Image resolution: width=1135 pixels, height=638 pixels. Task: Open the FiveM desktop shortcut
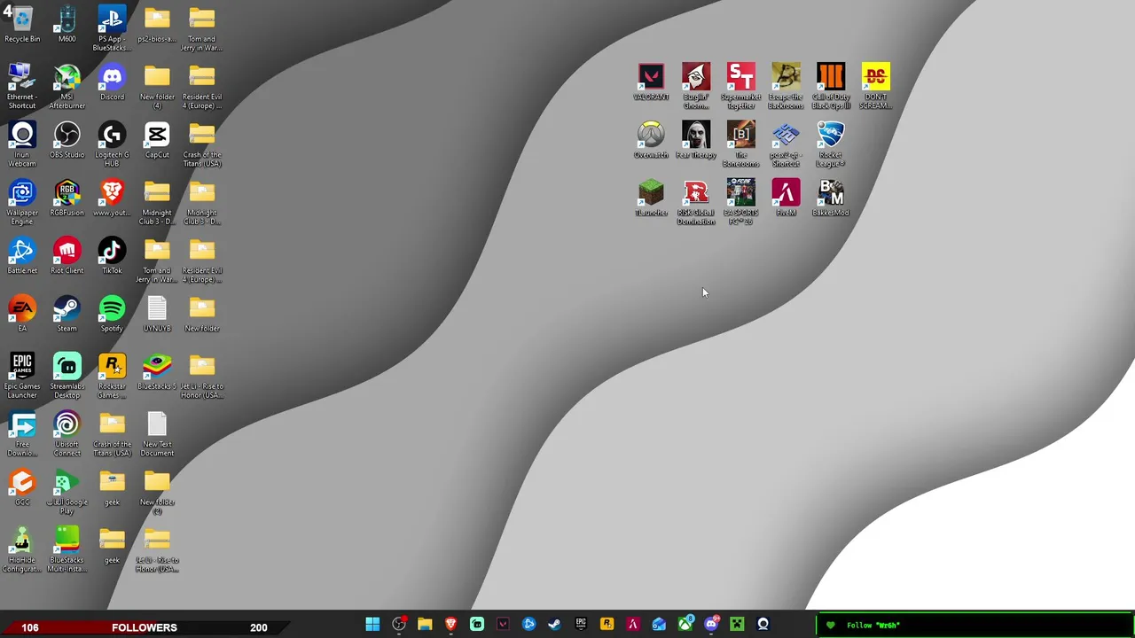click(x=786, y=198)
